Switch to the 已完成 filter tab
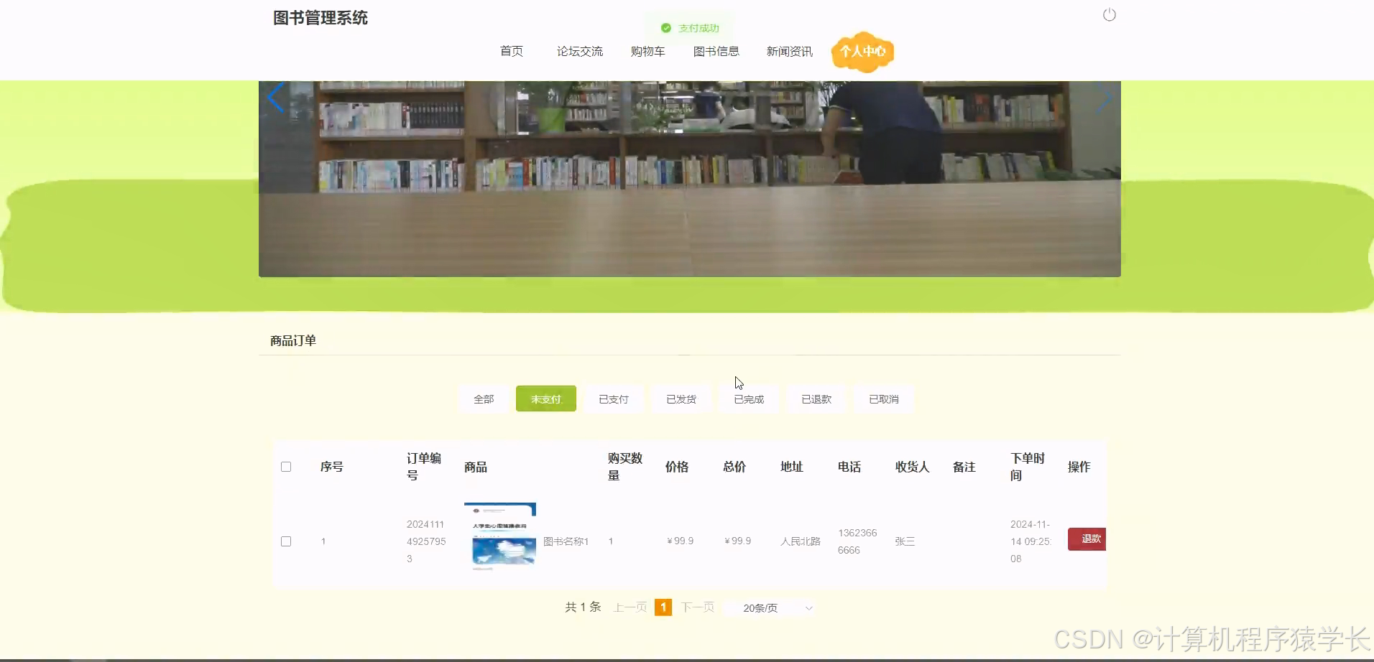This screenshot has width=1374, height=662. (748, 398)
